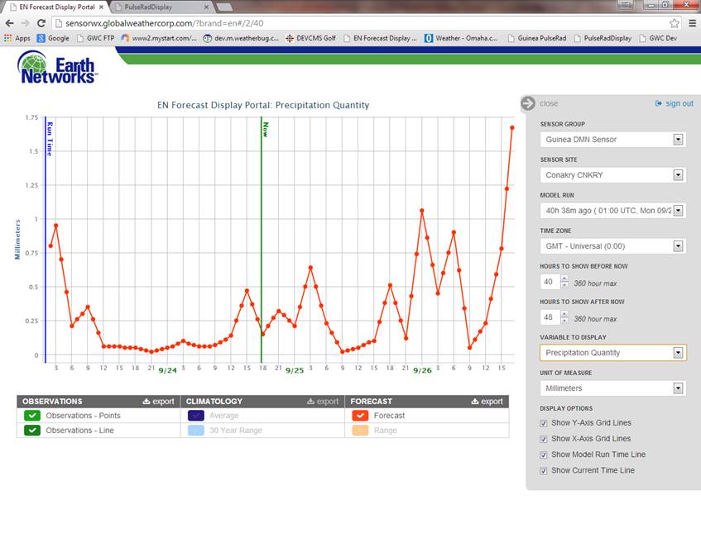Open the Sensor Site dropdown

pos(613,175)
